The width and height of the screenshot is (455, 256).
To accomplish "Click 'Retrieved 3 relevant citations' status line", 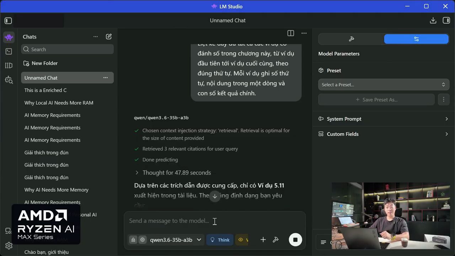I will pyautogui.click(x=190, y=149).
